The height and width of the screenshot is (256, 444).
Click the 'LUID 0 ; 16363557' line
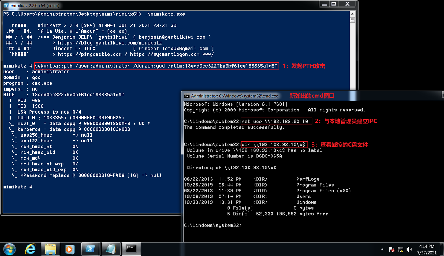coord(67,118)
